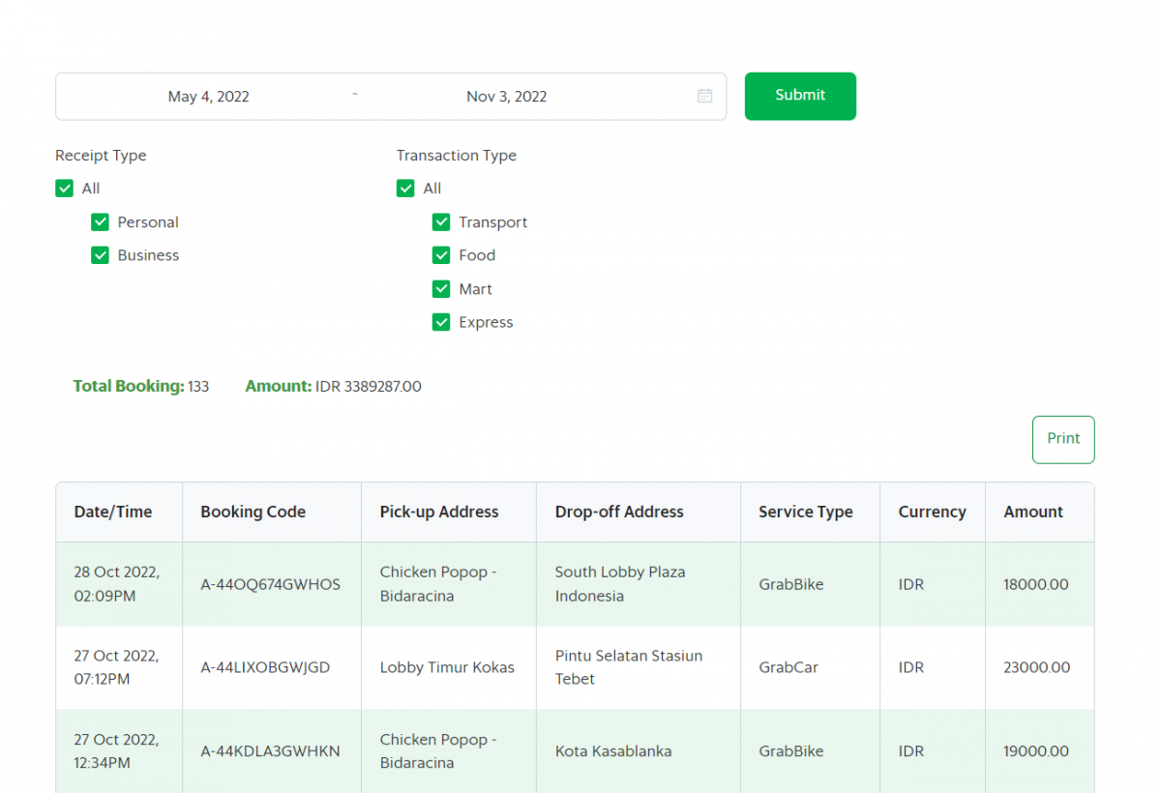Edit the start date May 4, 2022
The width and height of the screenshot is (1161, 793).
click(208, 97)
